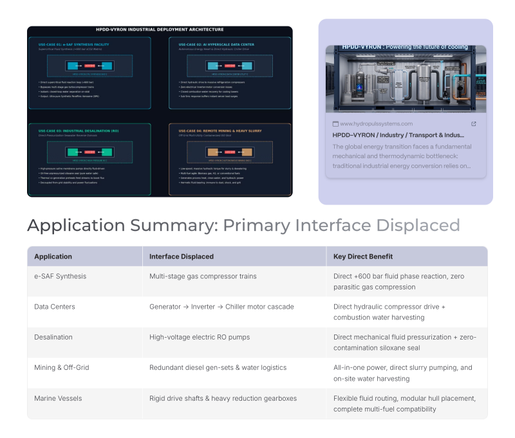
Task: Select the Use-Case 02 AI Hyperscale Data Center panel
Action: [x=230, y=73]
